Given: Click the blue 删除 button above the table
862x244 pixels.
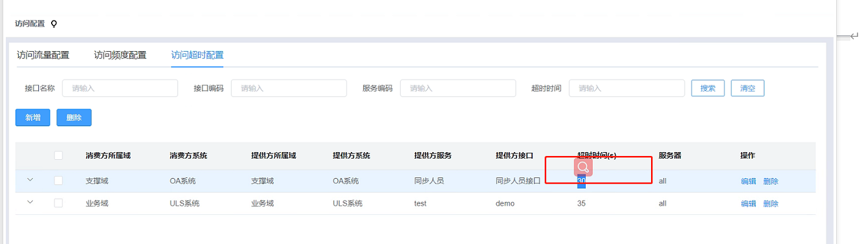Looking at the screenshot, I should point(74,117).
